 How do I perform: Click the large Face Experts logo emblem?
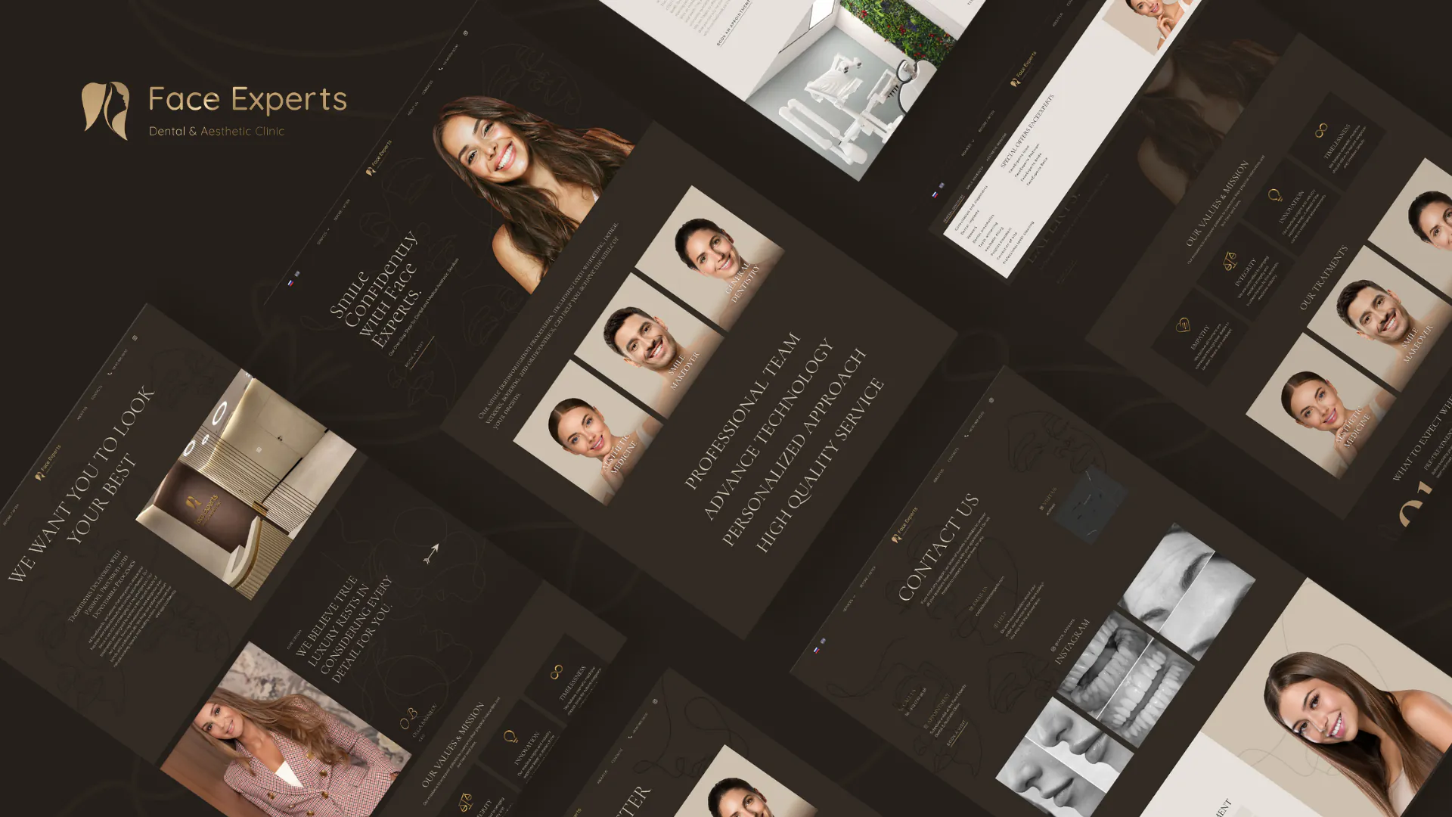[x=106, y=110]
